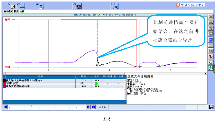Click the Sogou input method S icon
Screen dimensions: 216x123
coord(178,5)
